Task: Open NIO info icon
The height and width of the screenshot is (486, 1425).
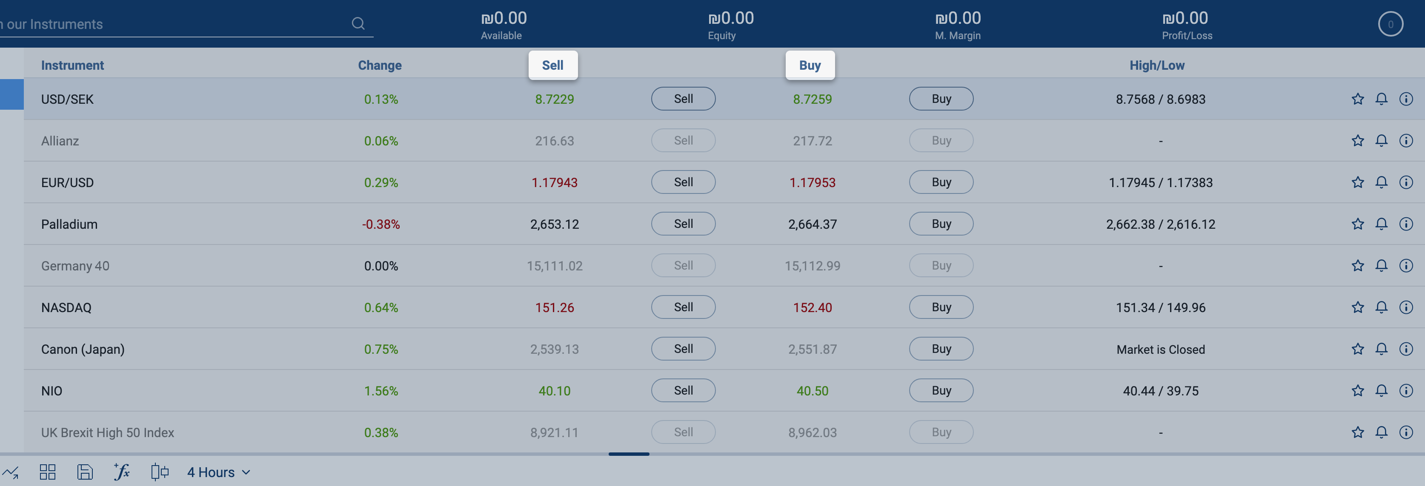Action: [1406, 390]
